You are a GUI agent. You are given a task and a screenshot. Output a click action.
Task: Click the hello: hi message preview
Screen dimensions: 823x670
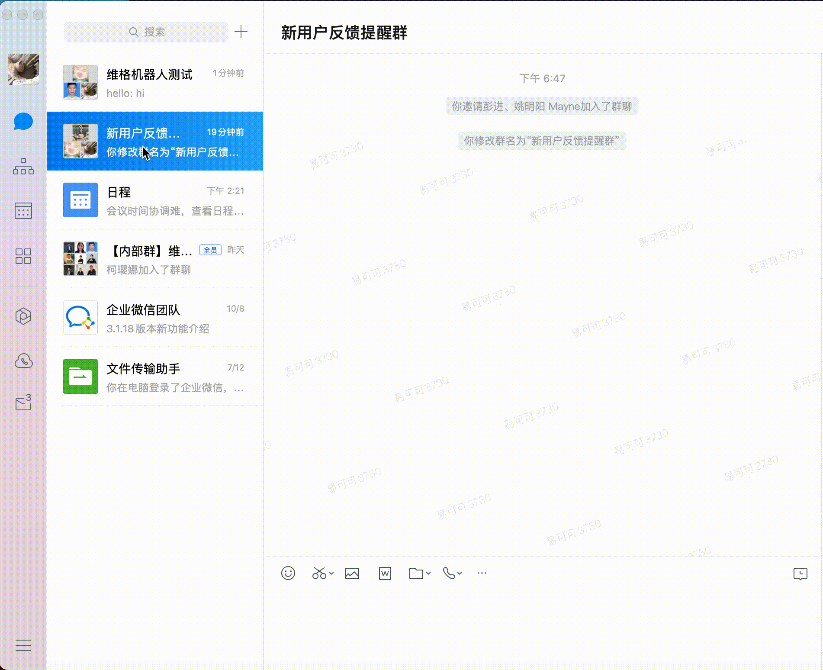(x=125, y=93)
